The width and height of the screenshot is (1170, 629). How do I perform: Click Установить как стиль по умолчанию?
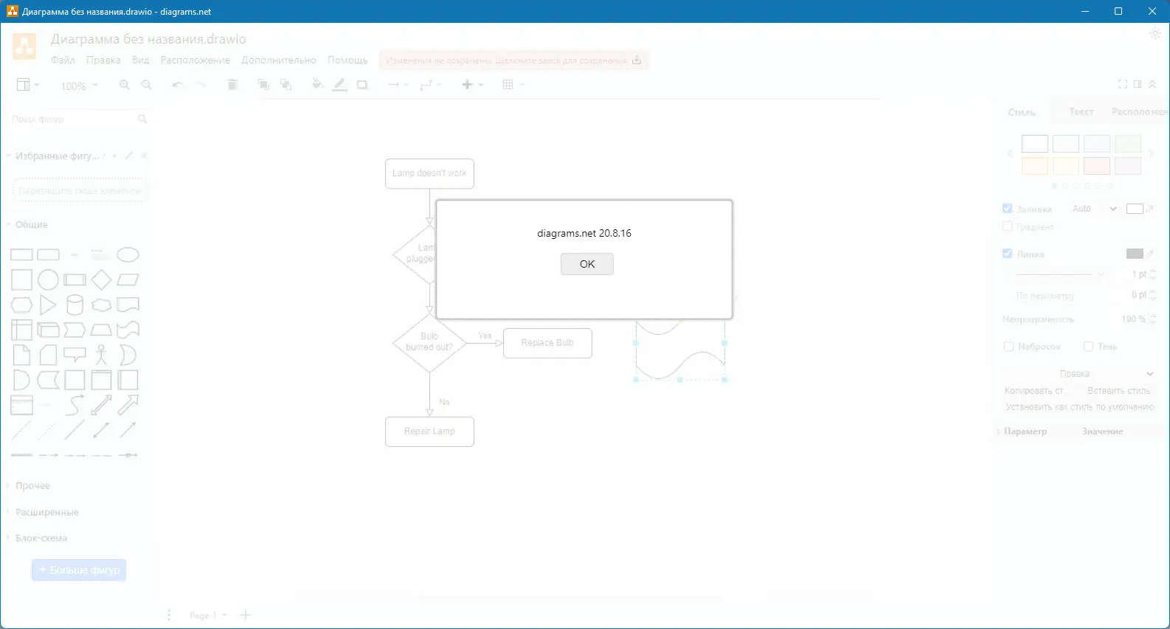click(1080, 407)
